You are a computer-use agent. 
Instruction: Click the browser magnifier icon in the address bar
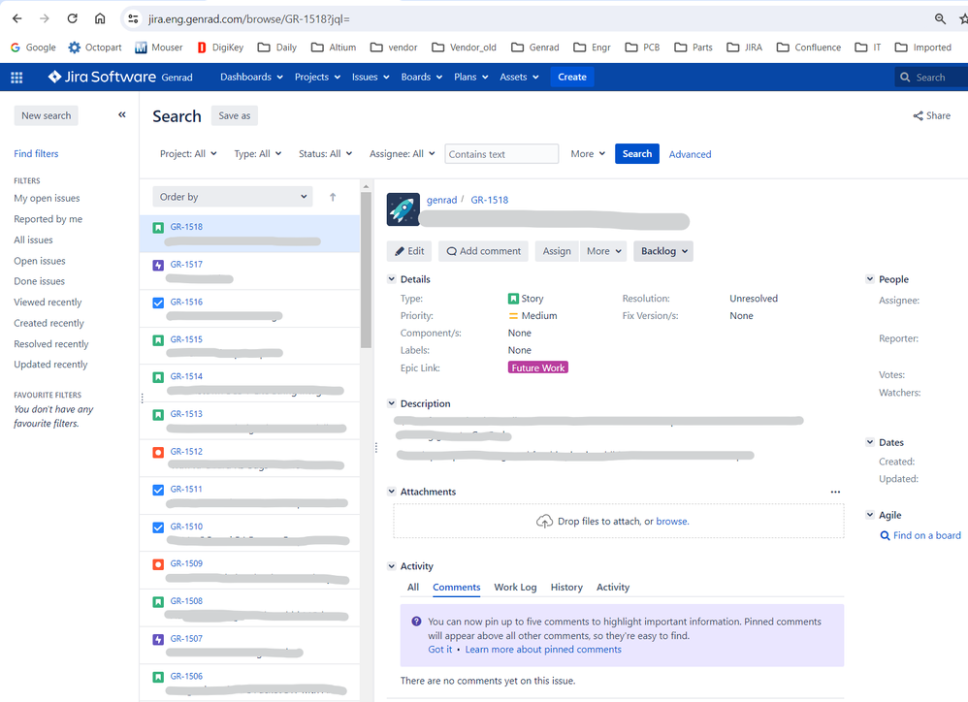point(938,18)
